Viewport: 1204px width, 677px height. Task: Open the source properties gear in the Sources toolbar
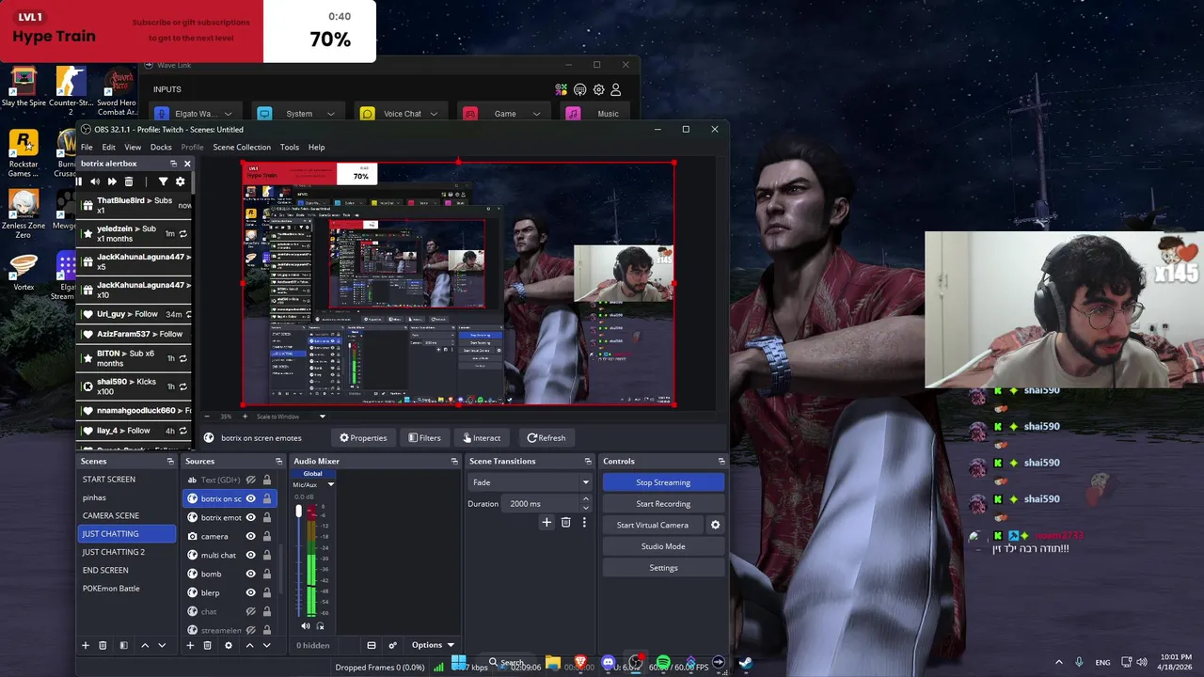point(228,645)
